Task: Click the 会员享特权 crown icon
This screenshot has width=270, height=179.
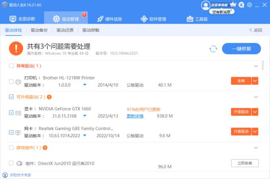Action: tap(233, 4)
